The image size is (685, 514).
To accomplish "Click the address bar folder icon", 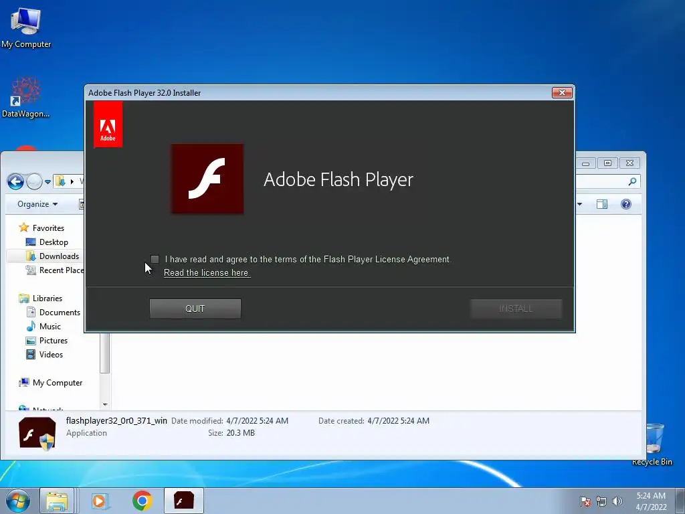I will click(60, 181).
